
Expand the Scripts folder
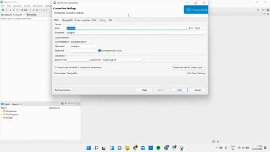(x=2, y=118)
